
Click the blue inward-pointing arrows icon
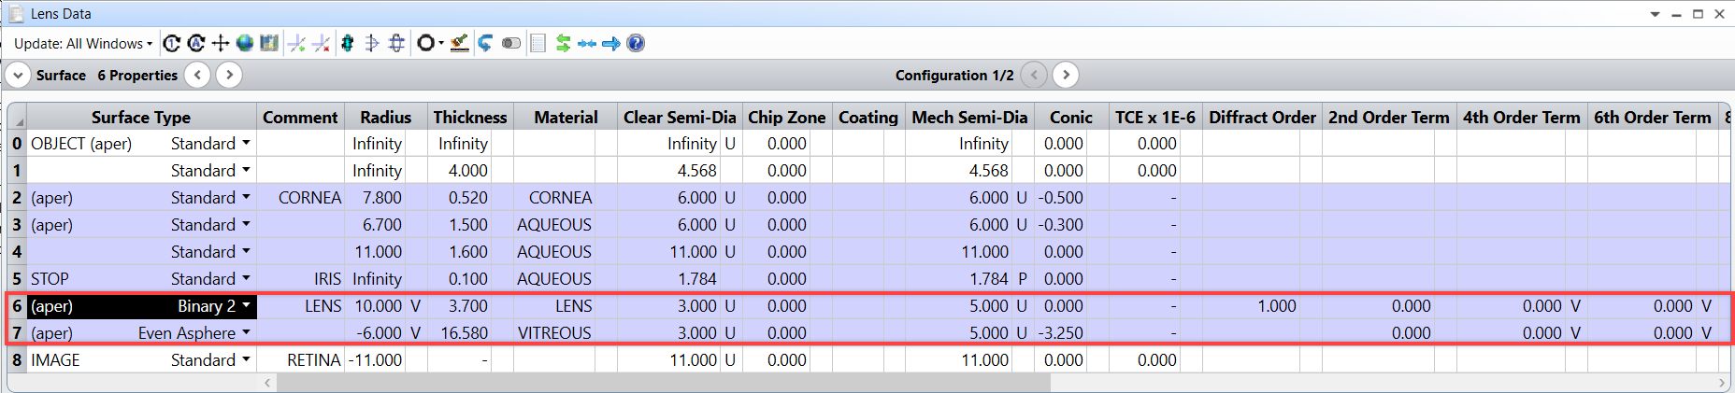click(x=587, y=43)
